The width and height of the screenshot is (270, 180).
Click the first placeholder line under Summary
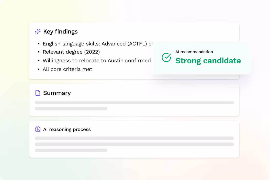[134, 103]
